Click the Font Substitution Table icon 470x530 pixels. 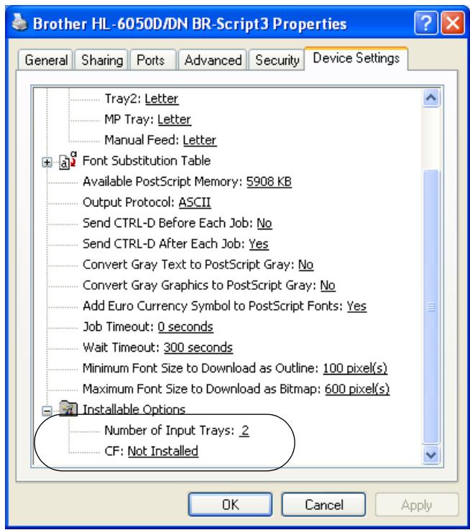(68, 161)
